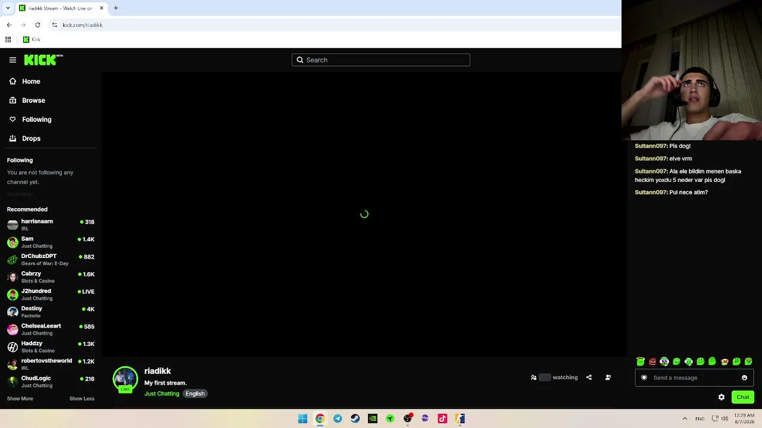Open the emoji picker smiley icon
The height and width of the screenshot is (428, 762).
744,377
